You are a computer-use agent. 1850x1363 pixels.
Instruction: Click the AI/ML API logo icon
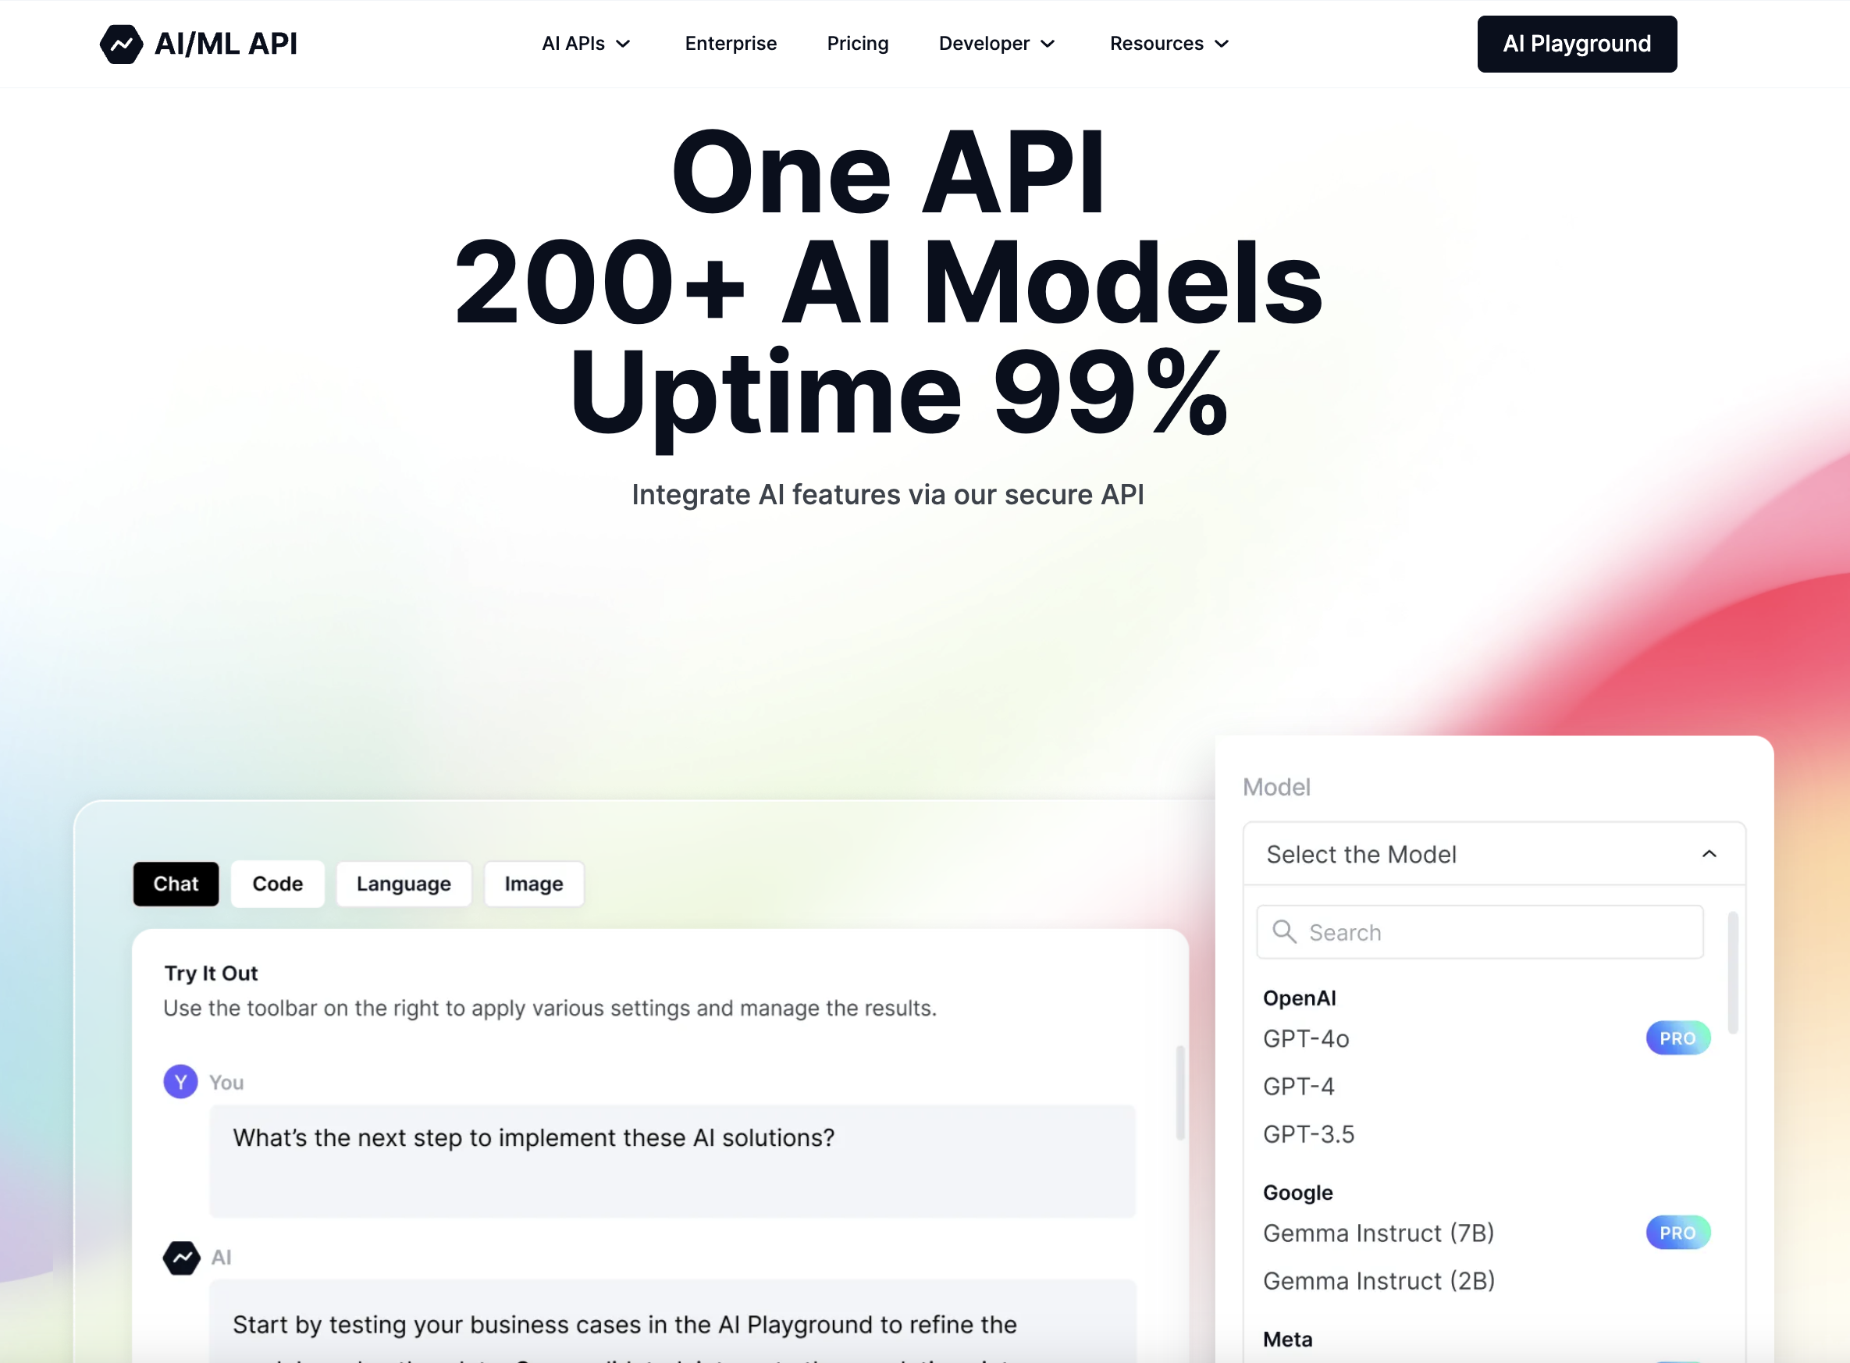pyautogui.click(x=121, y=43)
